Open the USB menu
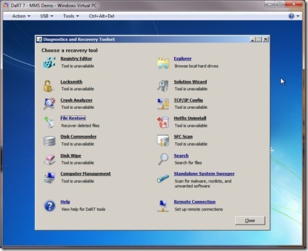Viewport: 308px width, 251px height. [46, 16]
